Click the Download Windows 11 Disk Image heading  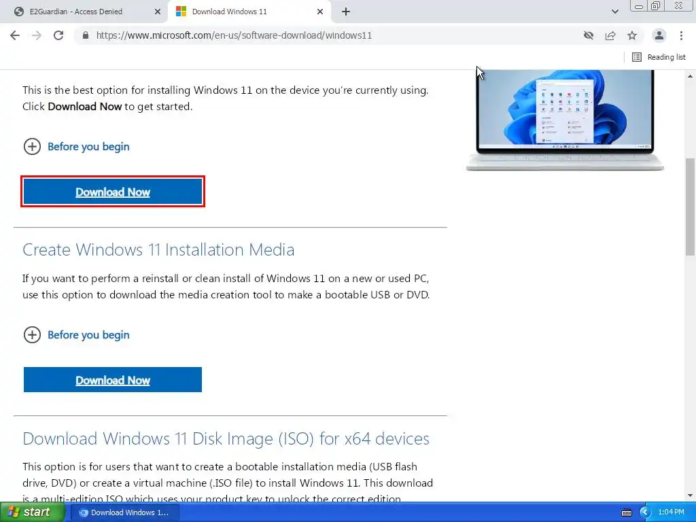tap(226, 438)
